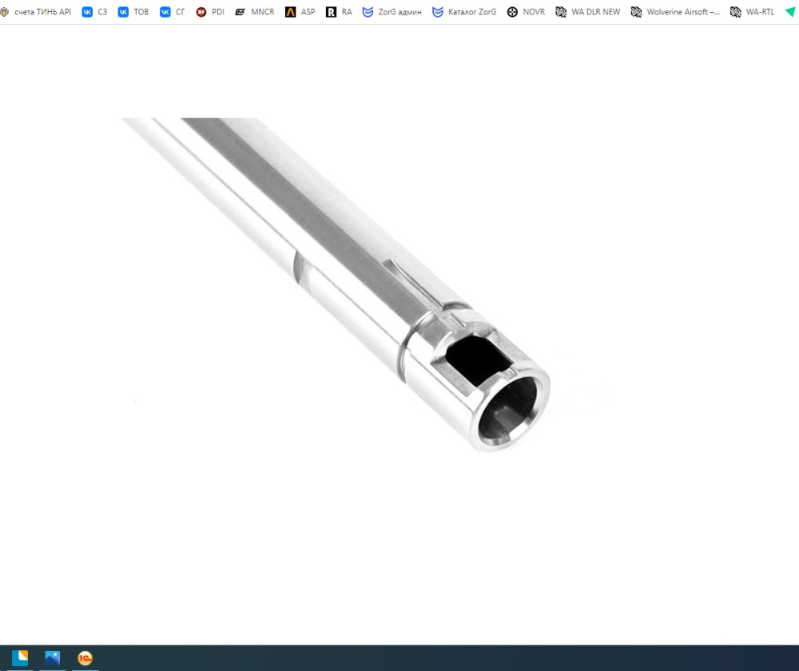
Task: Open the PDI bookmark
Action: pyautogui.click(x=210, y=12)
